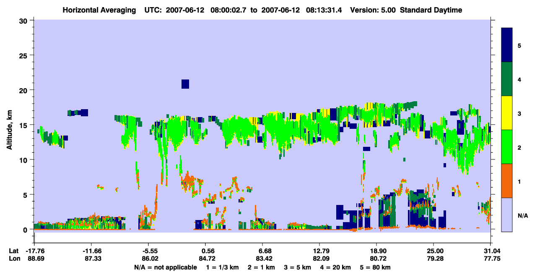Click the latitude value '-17.76'
This screenshot has height=279, width=545.
[x=35, y=251]
